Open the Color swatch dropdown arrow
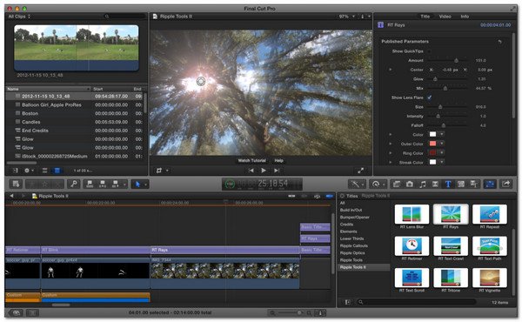 (x=441, y=134)
